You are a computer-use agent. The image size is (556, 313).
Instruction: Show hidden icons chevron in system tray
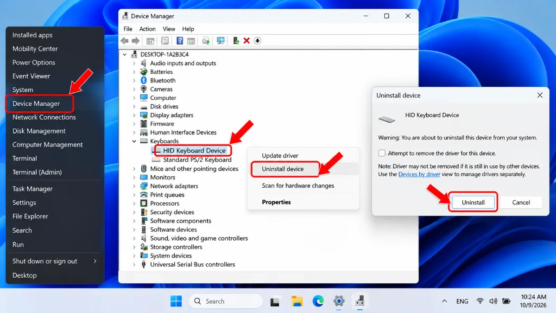point(445,301)
